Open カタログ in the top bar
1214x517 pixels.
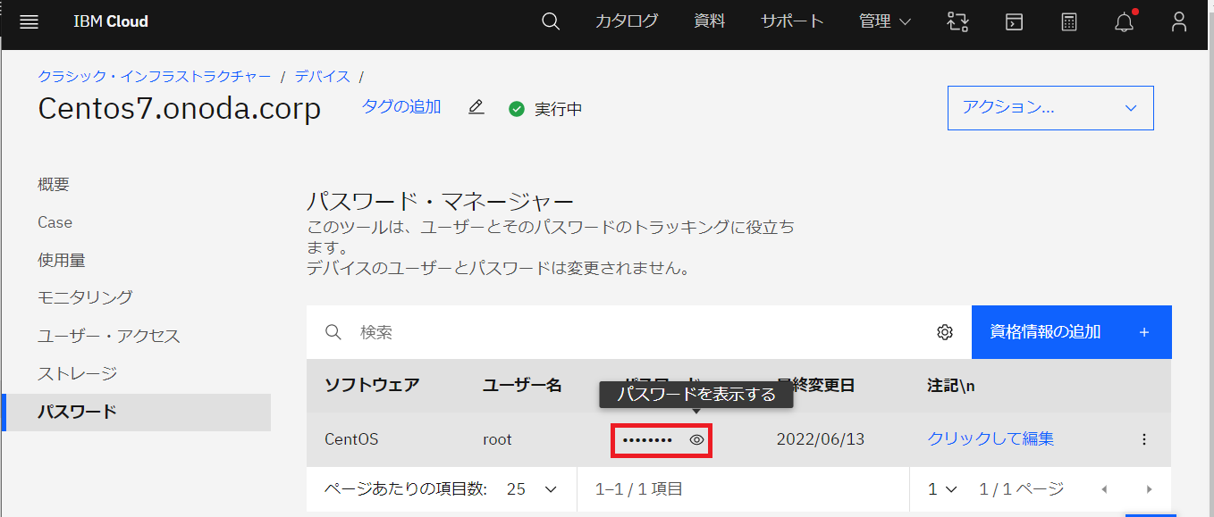pyautogui.click(x=627, y=21)
